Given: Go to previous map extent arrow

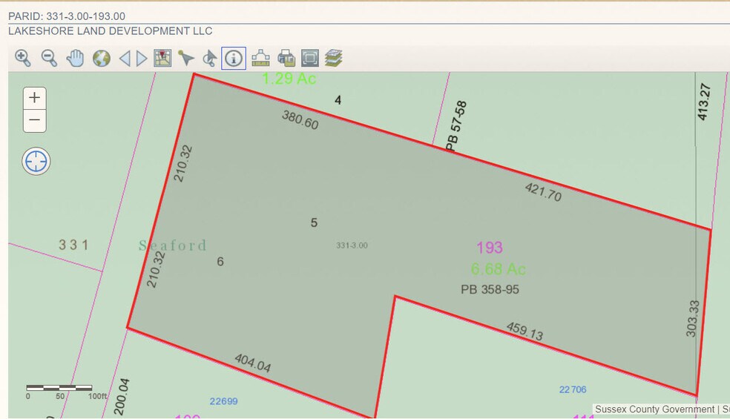Looking at the screenshot, I should 125,59.
